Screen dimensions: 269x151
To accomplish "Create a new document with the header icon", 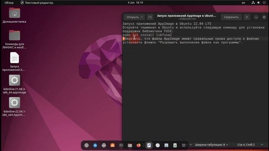I will point(150,17).
